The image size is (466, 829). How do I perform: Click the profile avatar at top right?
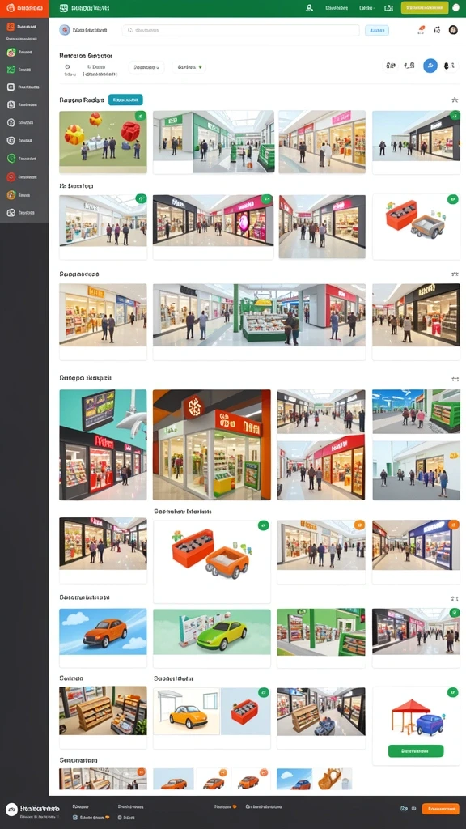(x=453, y=30)
